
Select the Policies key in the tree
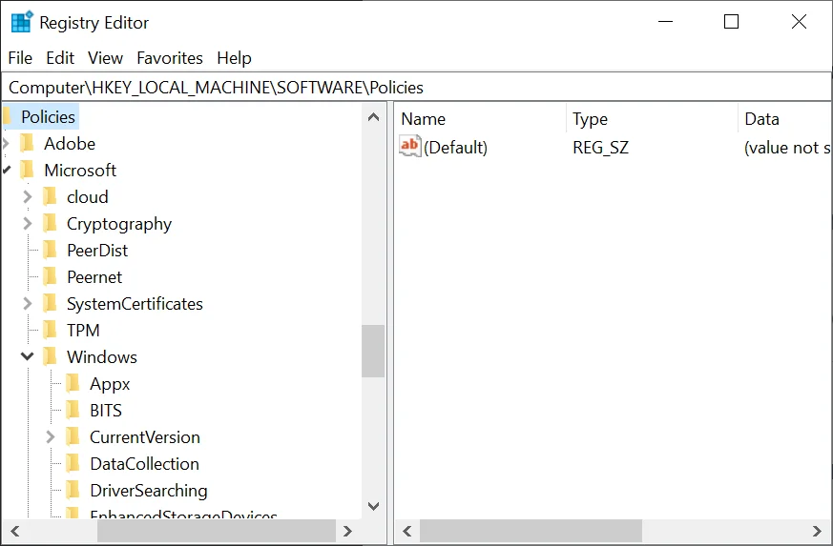49,117
